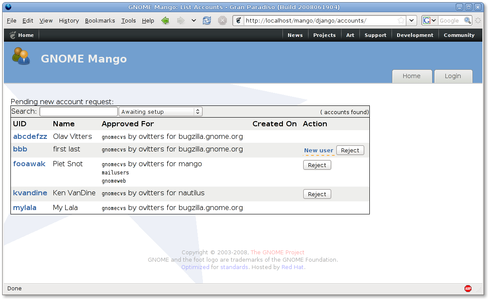Minimize the browser window
This screenshot has width=488, height=299.
[x=459, y=7]
